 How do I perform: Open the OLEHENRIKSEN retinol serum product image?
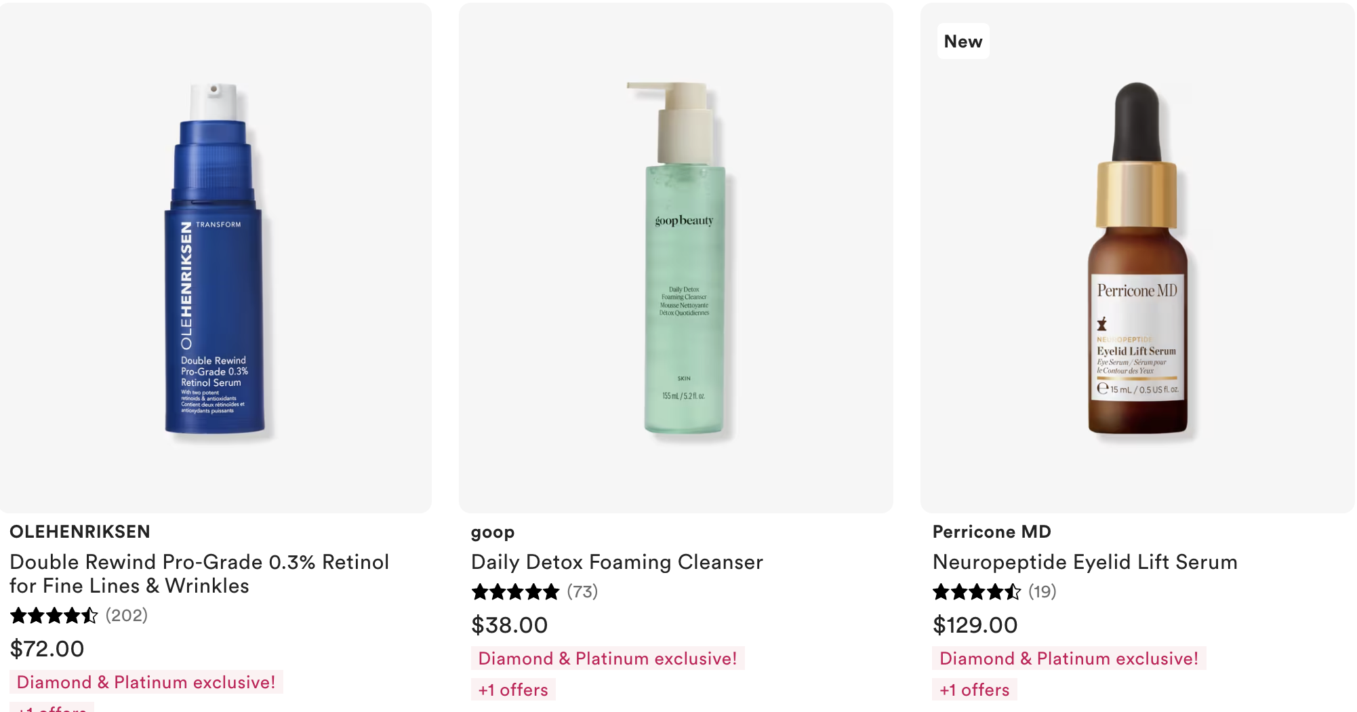[216, 258]
